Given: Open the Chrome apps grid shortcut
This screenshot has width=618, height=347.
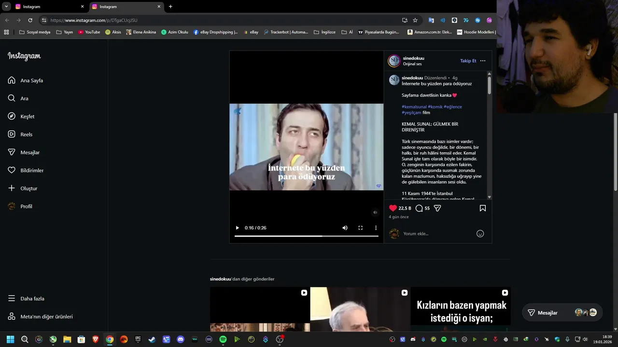Looking at the screenshot, I should point(6,32).
